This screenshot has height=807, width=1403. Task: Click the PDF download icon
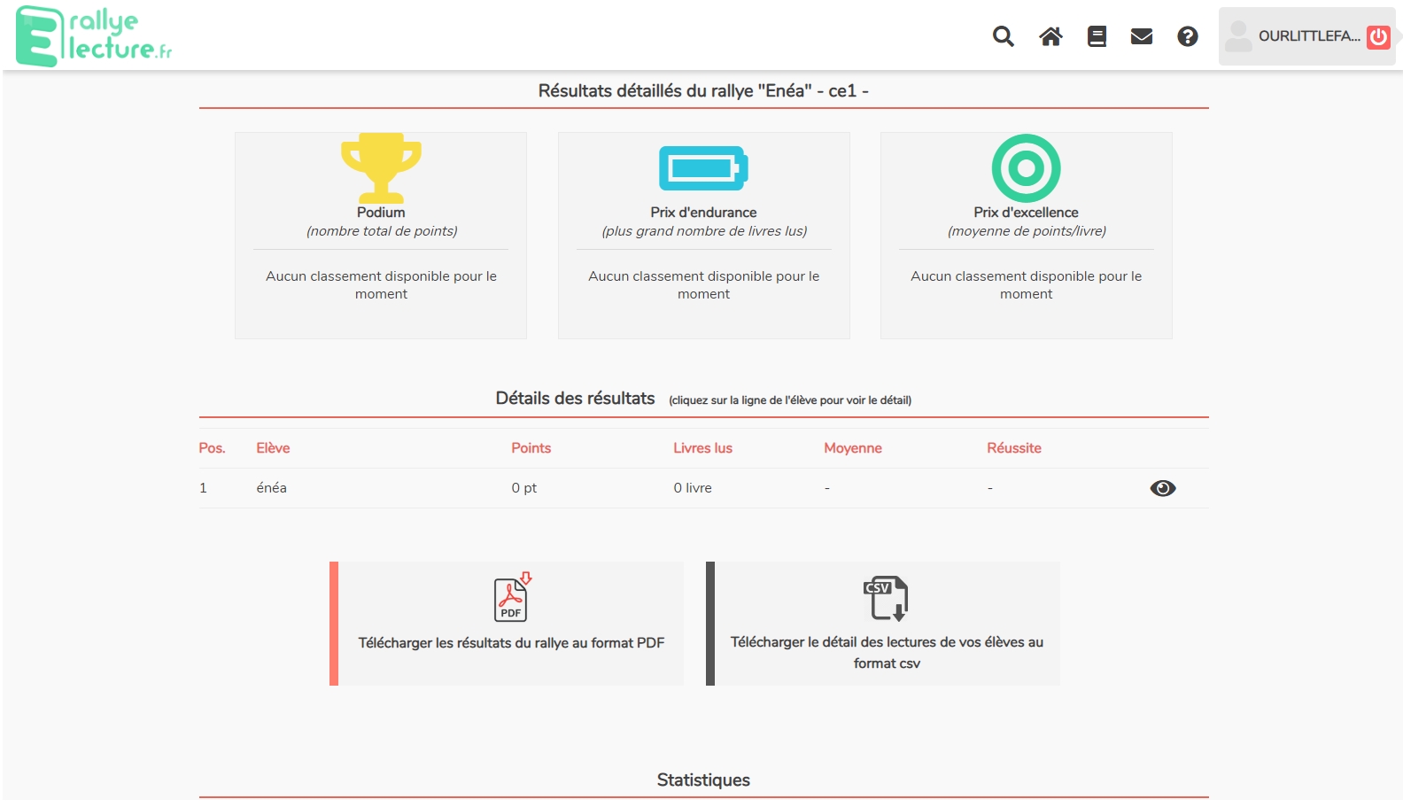[511, 598]
